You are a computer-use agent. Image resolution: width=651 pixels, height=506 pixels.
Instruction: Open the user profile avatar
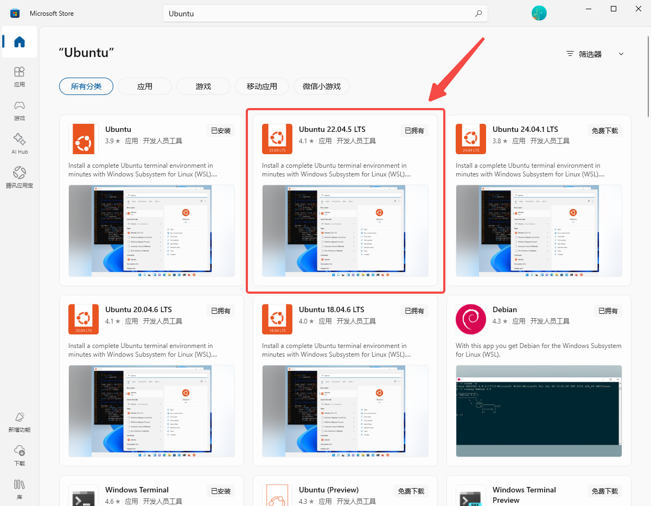tap(539, 14)
